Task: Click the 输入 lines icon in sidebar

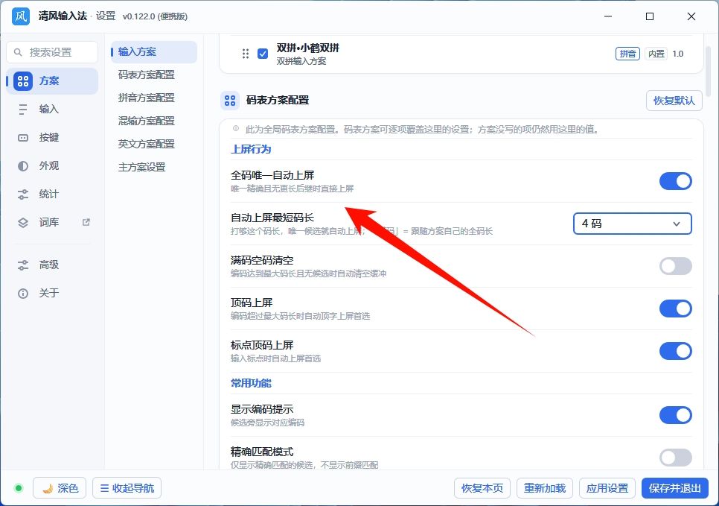Action: [23, 110]
